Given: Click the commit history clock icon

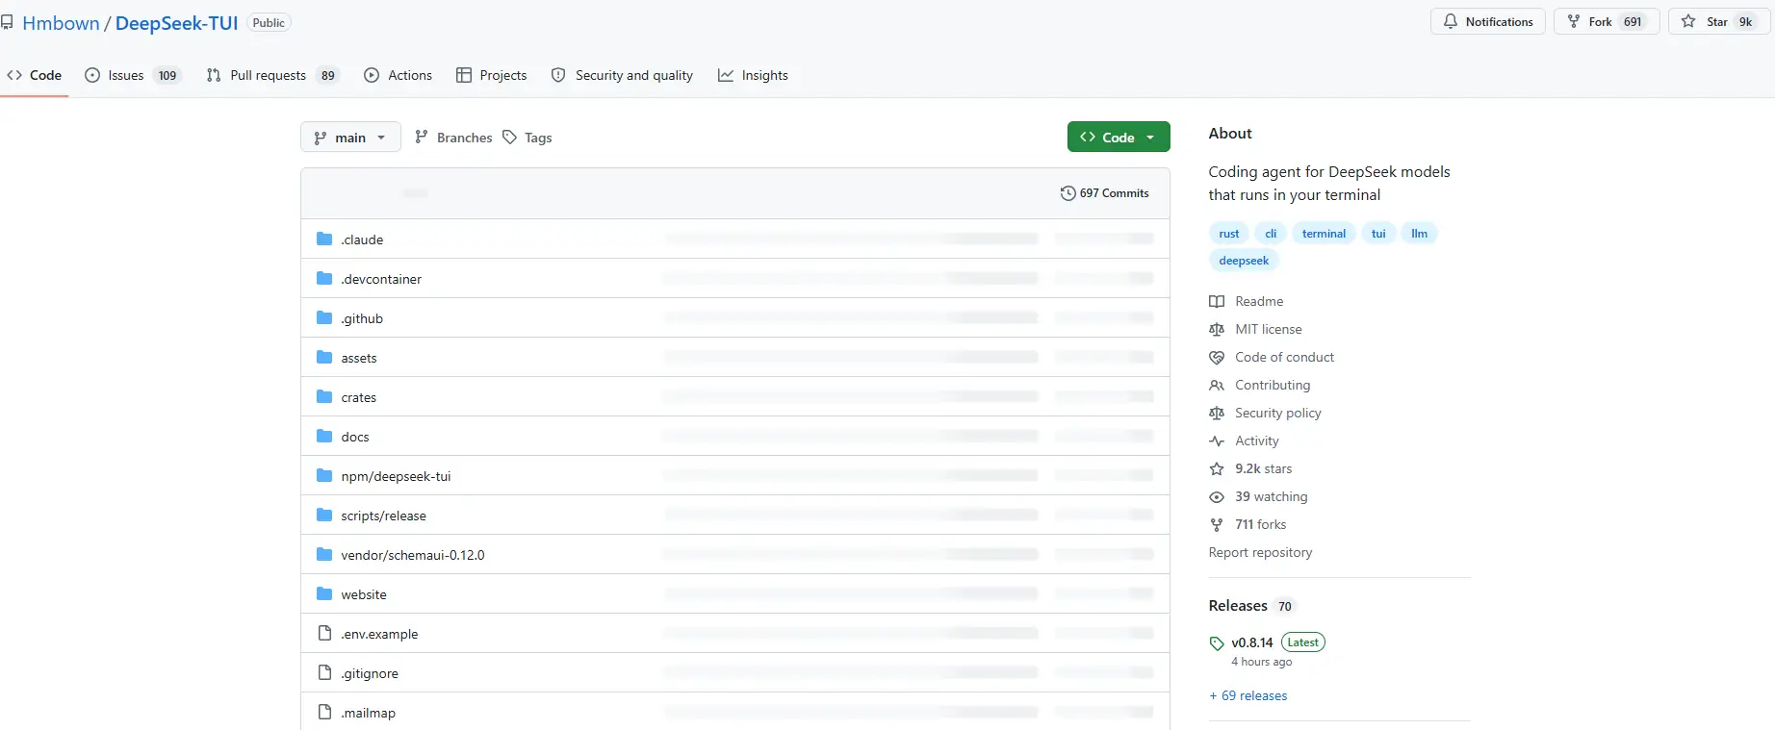Looking at the screenshot, I should (1068, 192).
